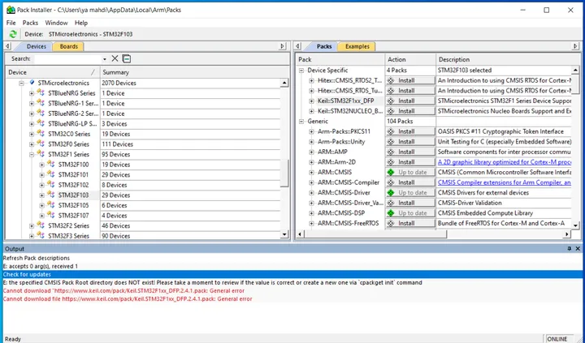
Task: Open the Window menu
Action: 56,23
